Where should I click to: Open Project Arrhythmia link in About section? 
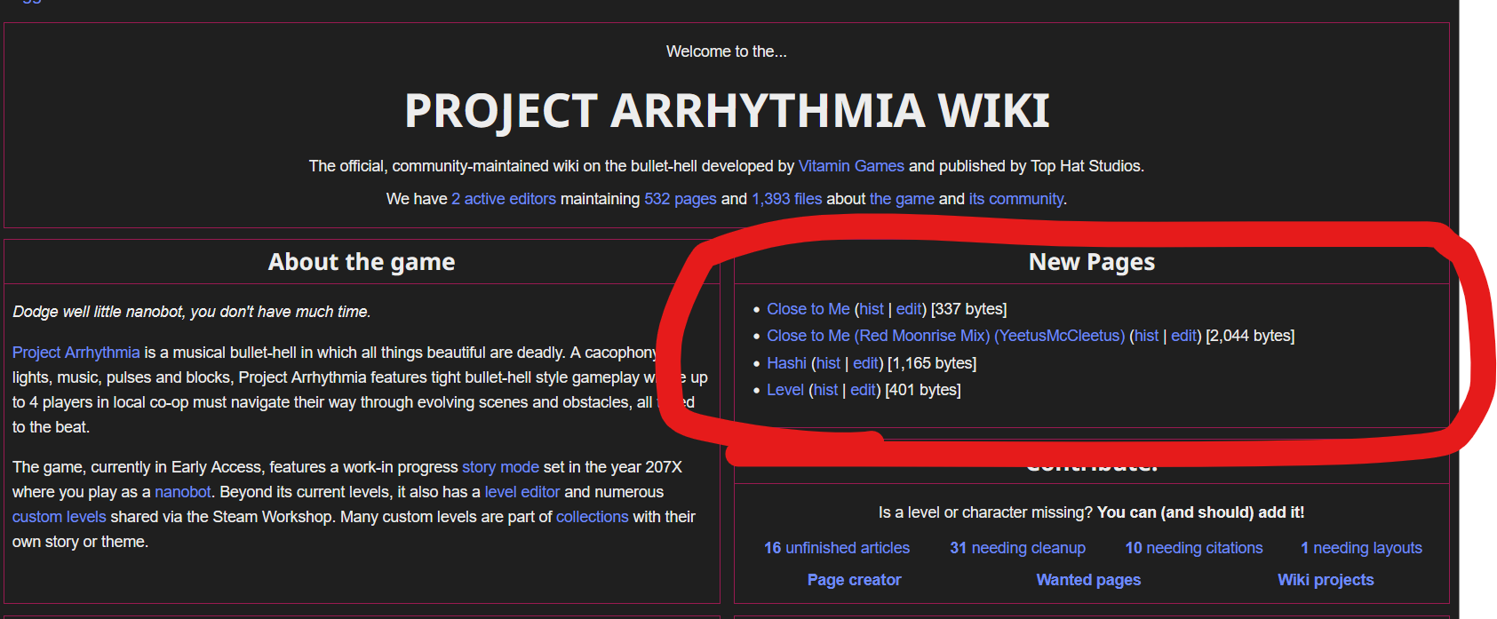[76, 353]
